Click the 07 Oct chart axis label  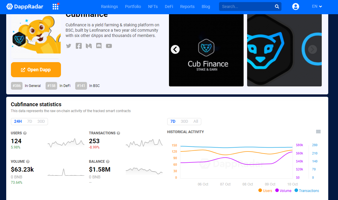tap(225, 184)
